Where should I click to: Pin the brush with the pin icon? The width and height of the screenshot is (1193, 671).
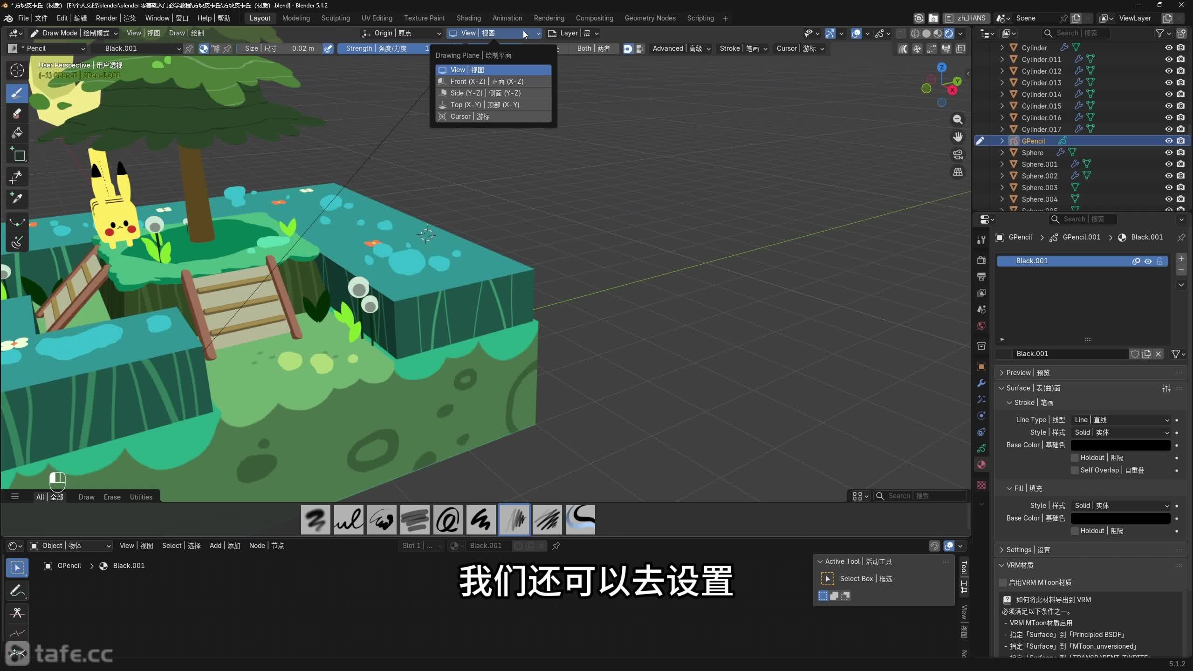189,48
